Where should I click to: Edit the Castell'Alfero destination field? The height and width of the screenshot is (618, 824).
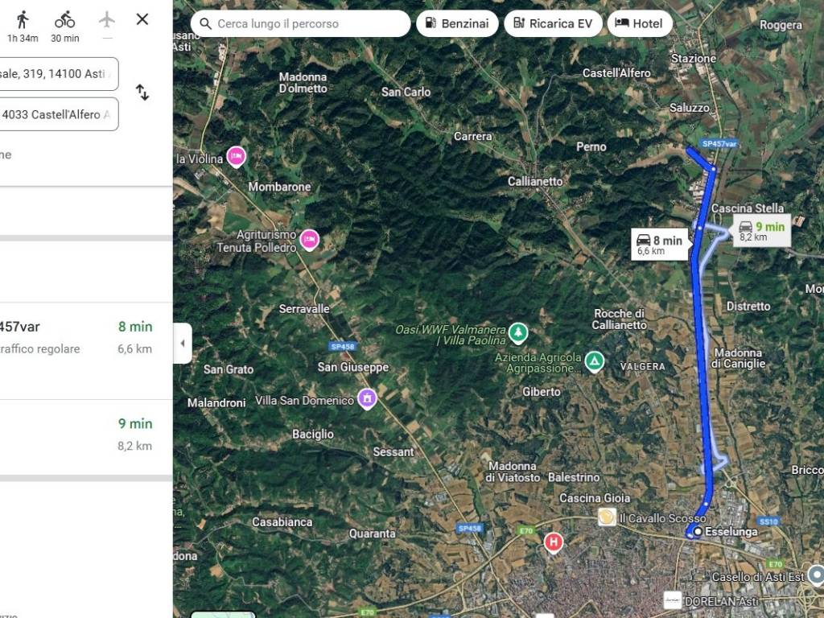59,114
